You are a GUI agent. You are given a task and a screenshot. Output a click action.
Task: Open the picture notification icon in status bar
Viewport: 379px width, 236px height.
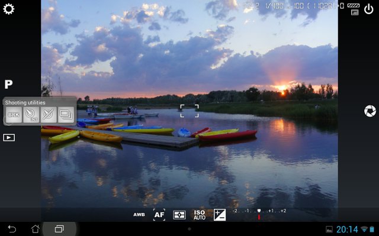pyautogui.click(x=329, y=229)
